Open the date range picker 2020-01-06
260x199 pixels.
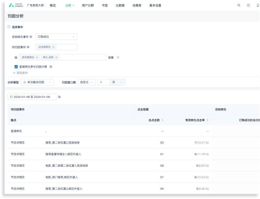[32, 97]
